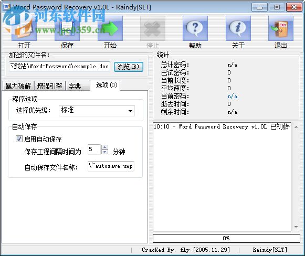This screenshot has width=305, height=256.
Task: Increase save interval with the up spinner
Action: (x=105, y=147)
